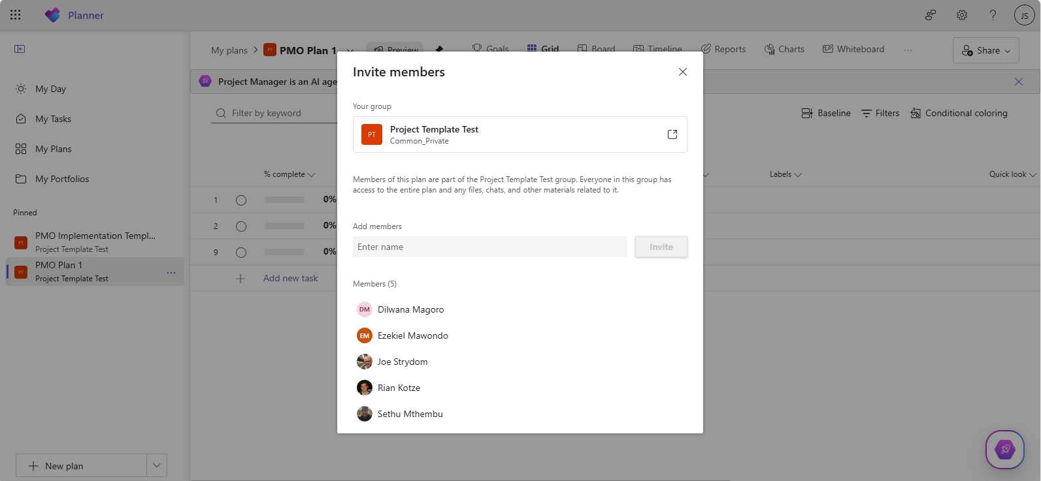Open the help question mark icon
This screenshot has height=481, width=1041.
coord(993,15)
